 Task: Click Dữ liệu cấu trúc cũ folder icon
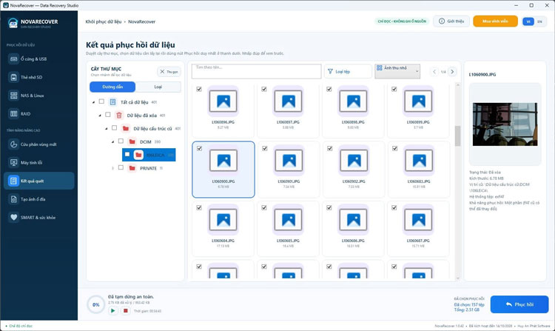(x=126, y=129)
